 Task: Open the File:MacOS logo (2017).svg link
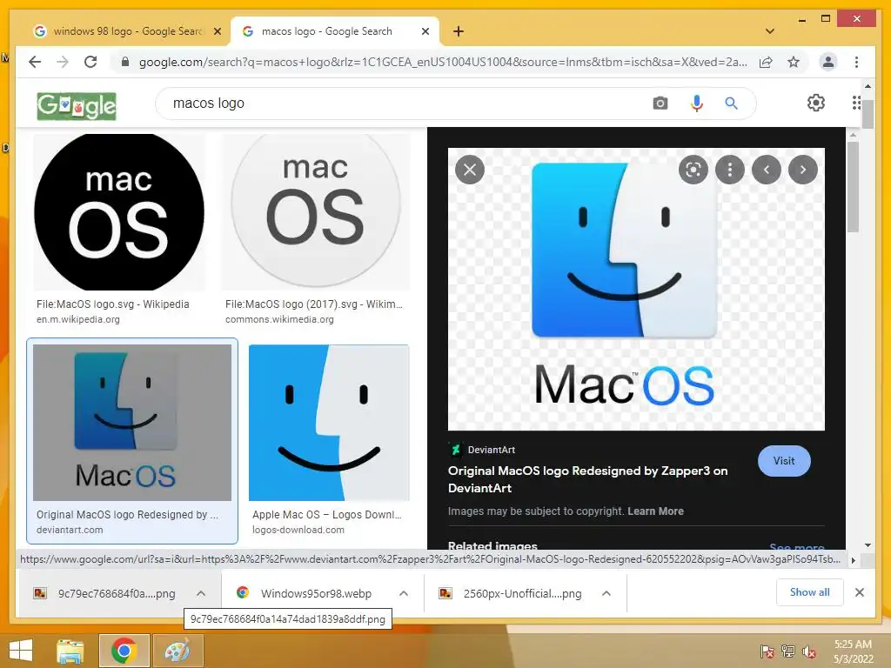[x=313, y=304]
